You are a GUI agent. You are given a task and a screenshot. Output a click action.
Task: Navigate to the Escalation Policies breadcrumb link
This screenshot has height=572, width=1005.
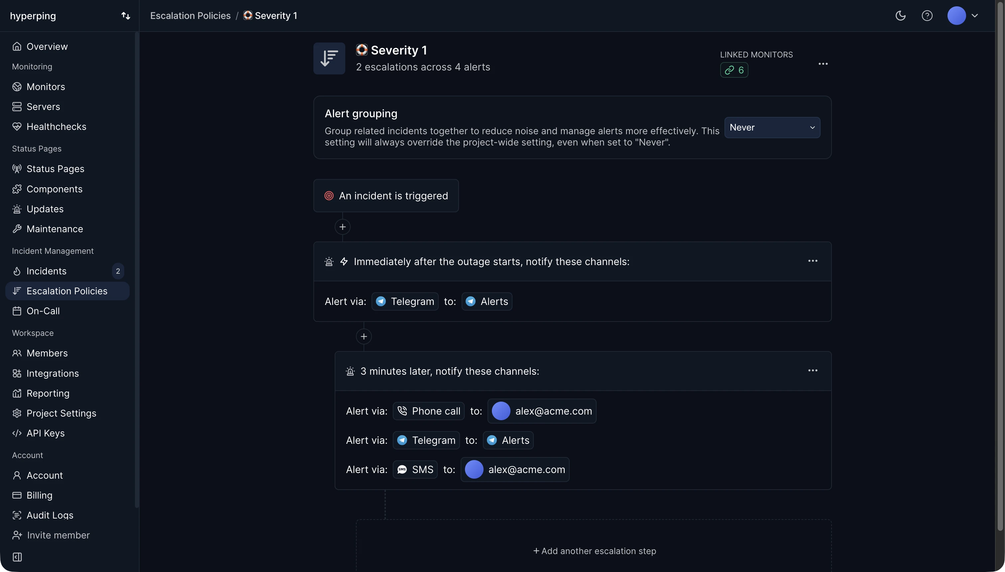point(190,16)
